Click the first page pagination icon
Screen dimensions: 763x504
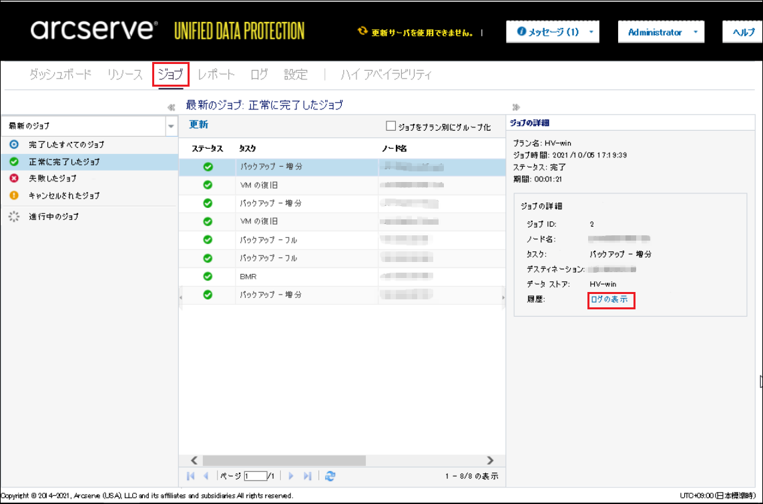click(x=191, y=476)
